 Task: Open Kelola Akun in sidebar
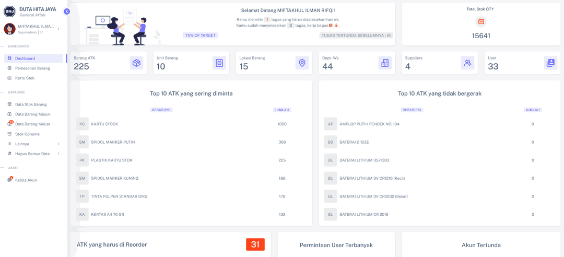click(x=26, y=180)
